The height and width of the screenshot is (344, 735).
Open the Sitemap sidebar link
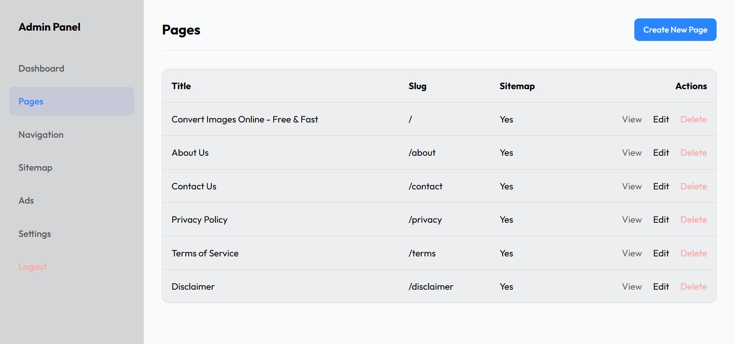coord(35,168)
